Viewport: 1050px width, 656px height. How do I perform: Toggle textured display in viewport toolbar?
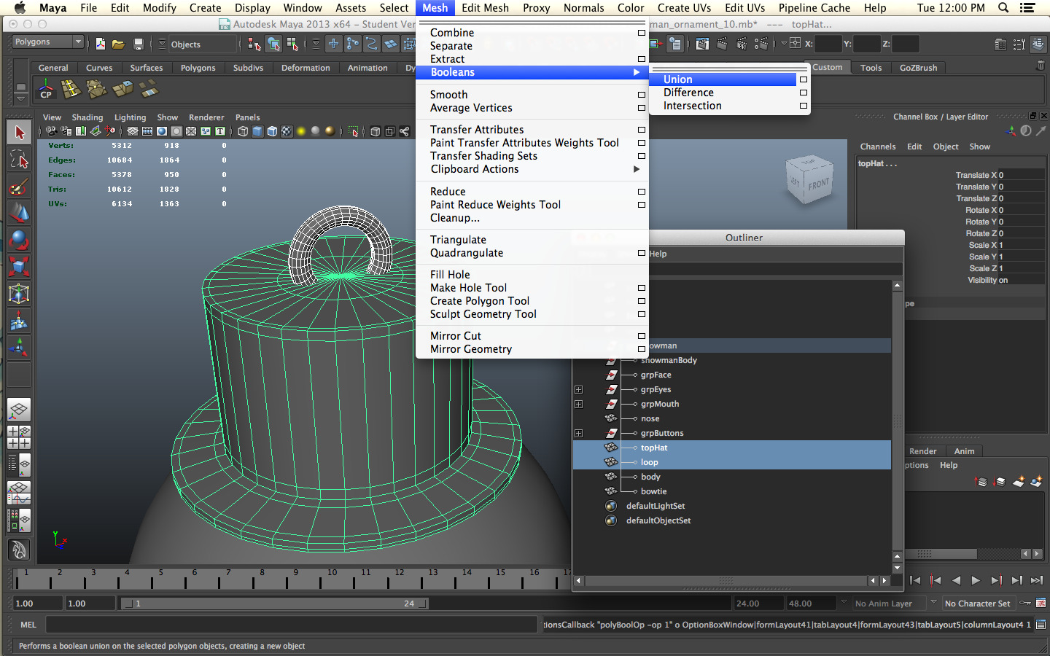click(x=287, y=131)
